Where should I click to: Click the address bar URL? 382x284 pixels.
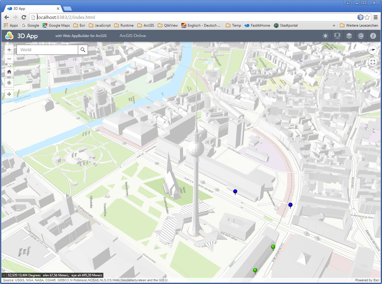[66, 17]
